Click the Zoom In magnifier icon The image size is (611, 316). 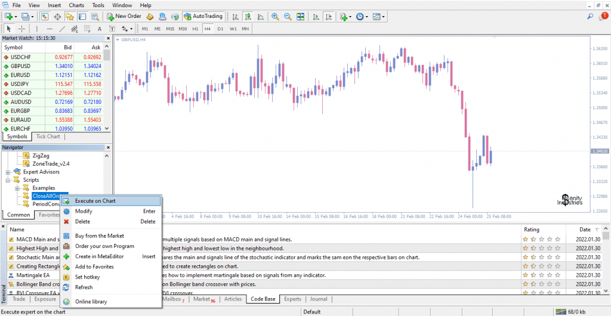pos(275,17)
